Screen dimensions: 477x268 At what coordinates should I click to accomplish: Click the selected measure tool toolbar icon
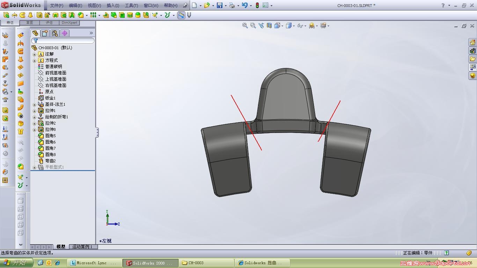181,15
